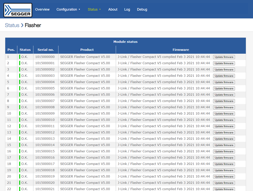
Task: Update firmware for module position 10
Action: point(224,114)
